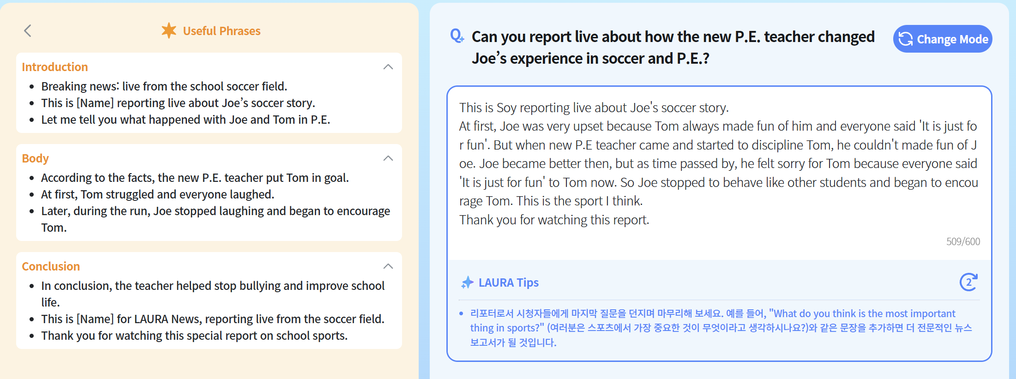This screenshot has width=1016, height=379.
Task: Click the Body section heading
Action: tap(35, 158)
